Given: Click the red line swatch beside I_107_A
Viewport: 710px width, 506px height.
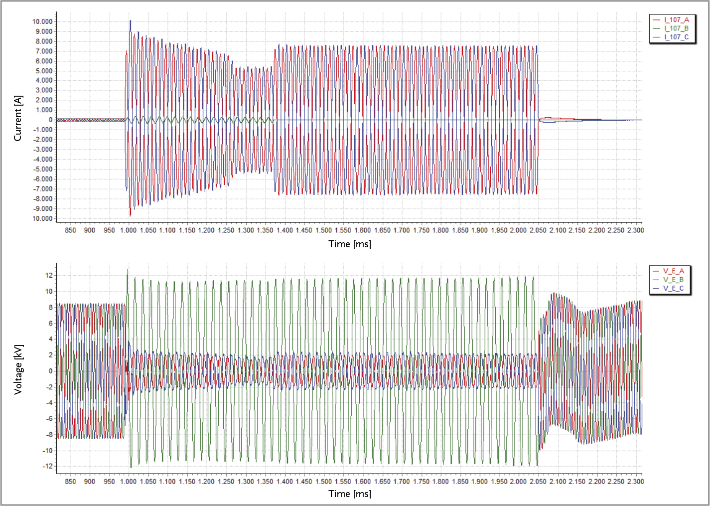Looking at the screenshot, I should (x=657, y=20).
